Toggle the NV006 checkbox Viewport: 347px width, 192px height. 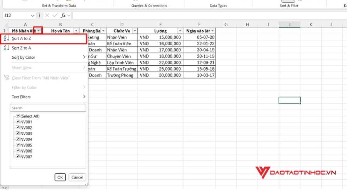coord(18,151)
